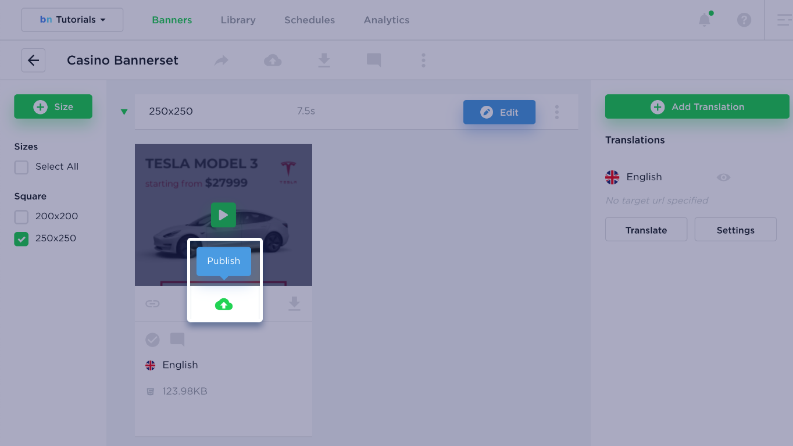Click 'No target url specified' text
This screenshot has height=446, width=793.
tap(657, 201)
